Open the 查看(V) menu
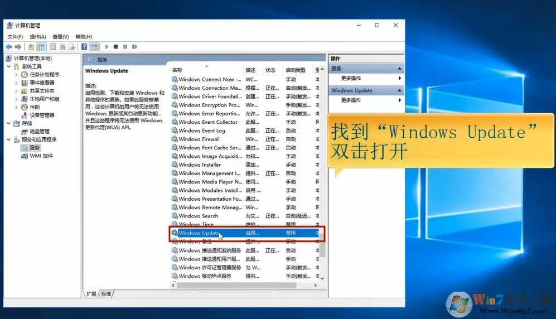 click(61, 36)
